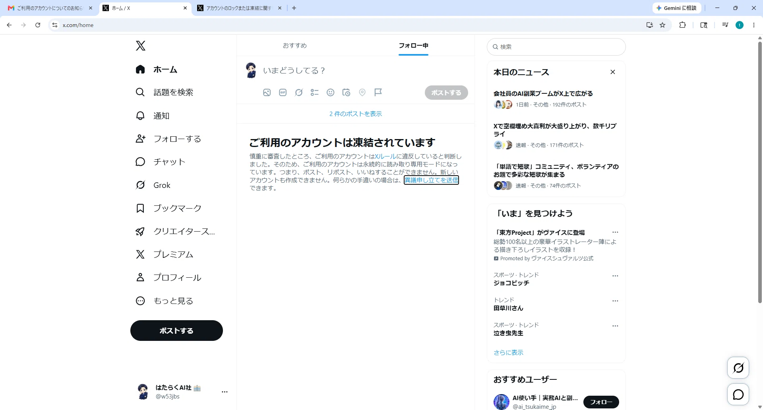The height and width of the screenshot is (410, 763).
Task: Follow AI使い手 with フォロー button
Action: pyautogui.click(x=601, y=402)
